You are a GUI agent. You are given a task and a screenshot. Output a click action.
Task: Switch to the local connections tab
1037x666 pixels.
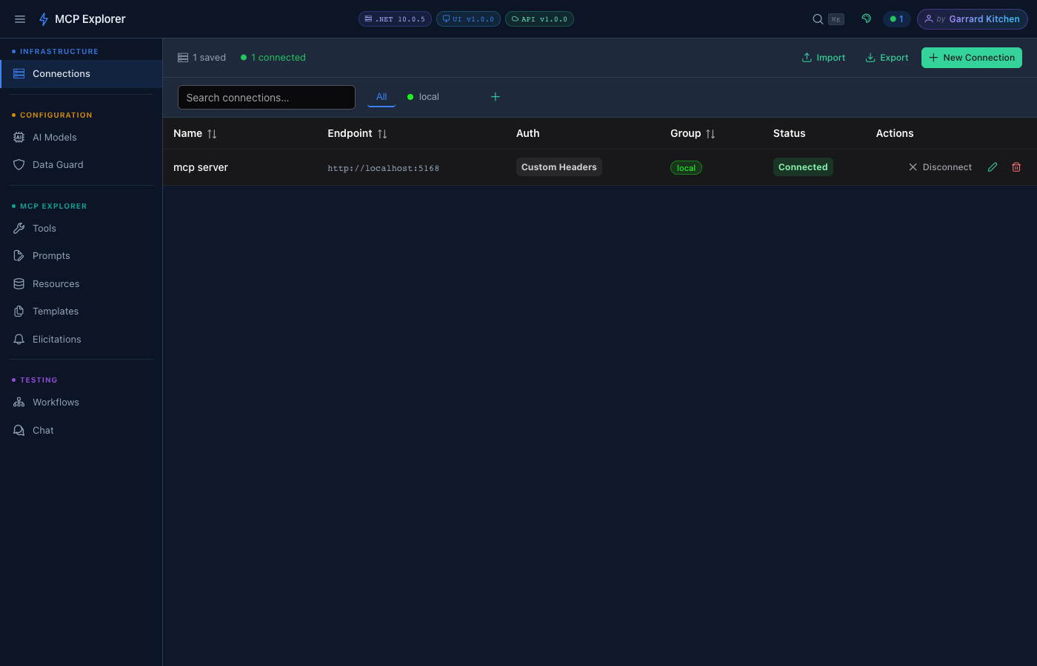423,96
